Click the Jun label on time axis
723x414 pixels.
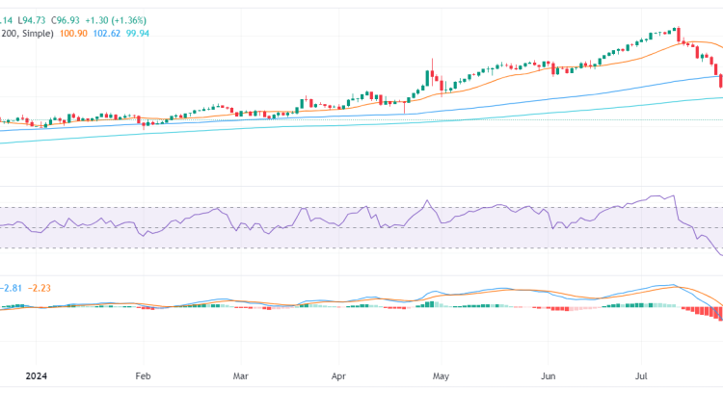click(547, 378)
